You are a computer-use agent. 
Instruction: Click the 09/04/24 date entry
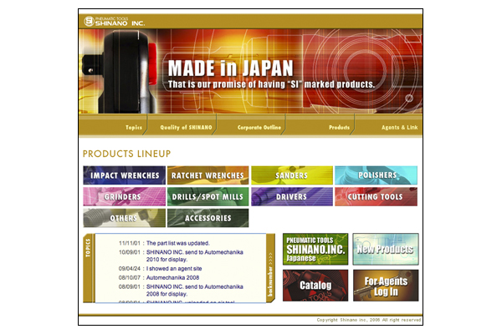[x=130, y=269]
